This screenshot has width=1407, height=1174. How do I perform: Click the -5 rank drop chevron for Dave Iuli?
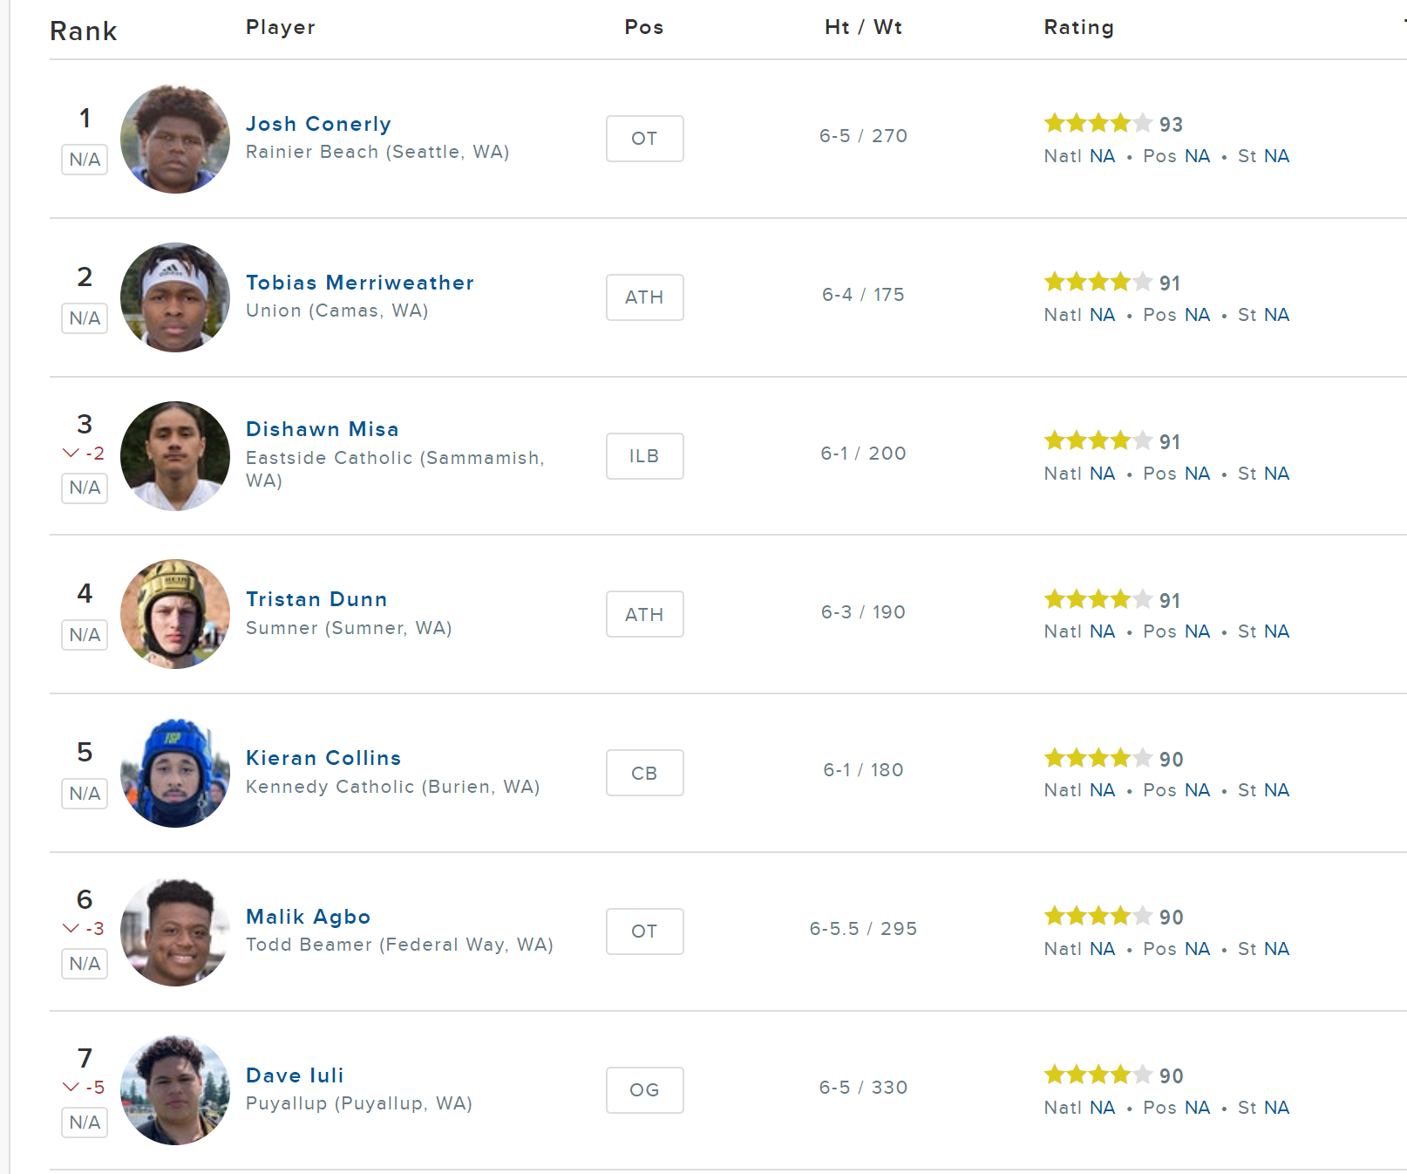(x=71, y=1087)
